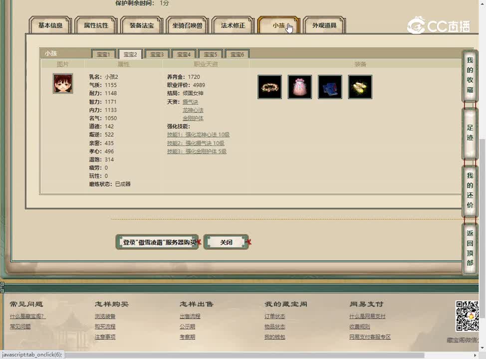Open 技能3：强化金刚护体 5级 link

197,151
